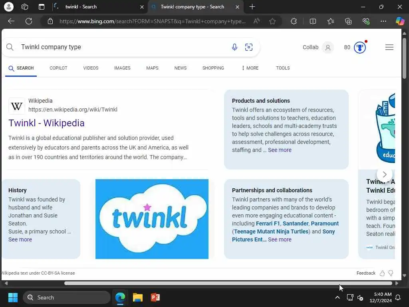See more of Products and solutions
Viewport: 409px width, 307px height.
point(280,150)
